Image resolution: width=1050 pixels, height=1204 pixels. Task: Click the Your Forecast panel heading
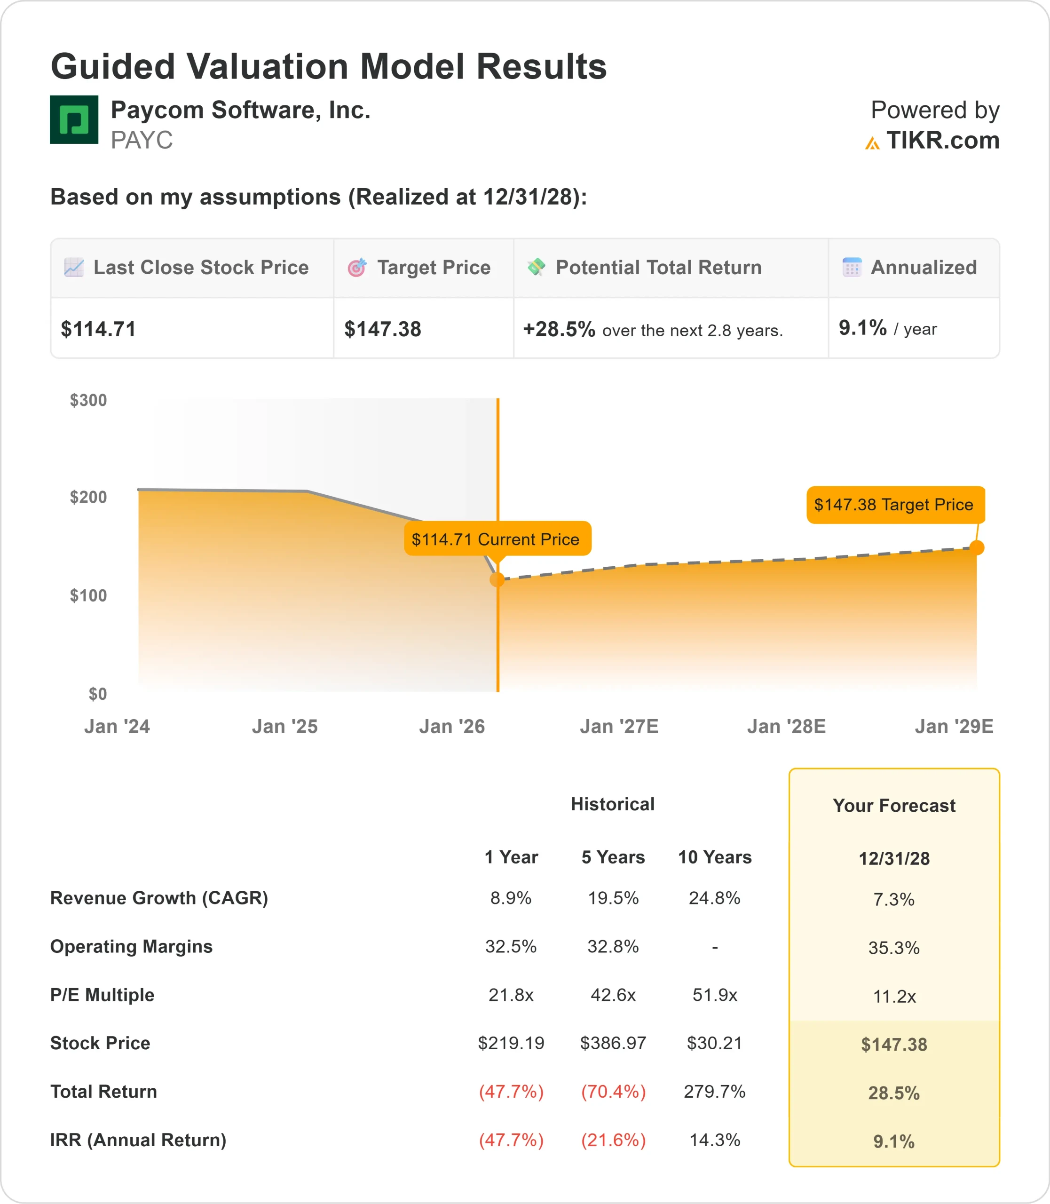[893, 805]
